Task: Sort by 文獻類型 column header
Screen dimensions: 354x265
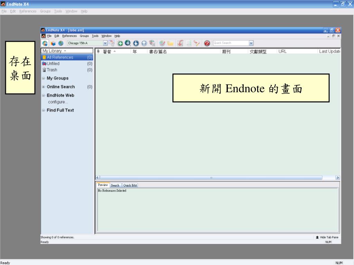Action: click(262, 51)
